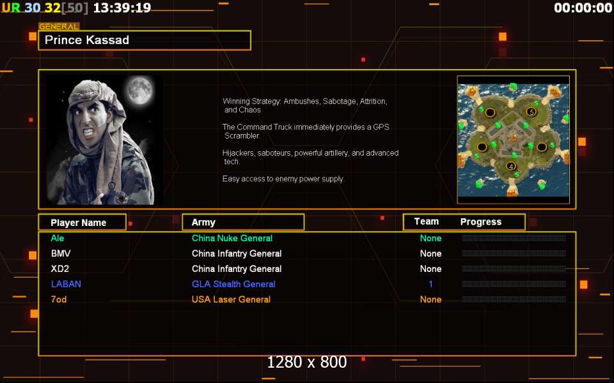The image size is (614, 383).
Task: Click the island map preview thumbnail
Action: click(x=514, y=140)
